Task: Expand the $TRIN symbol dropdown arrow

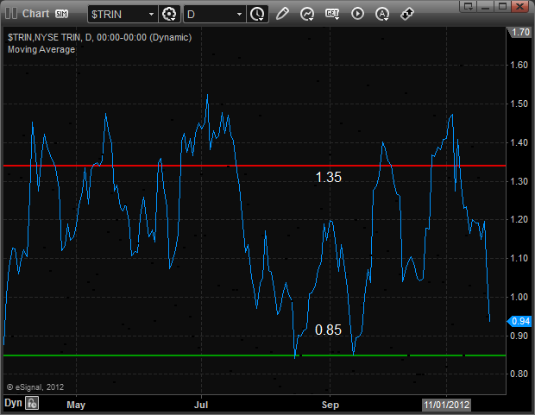Action: tap(151, 15)
